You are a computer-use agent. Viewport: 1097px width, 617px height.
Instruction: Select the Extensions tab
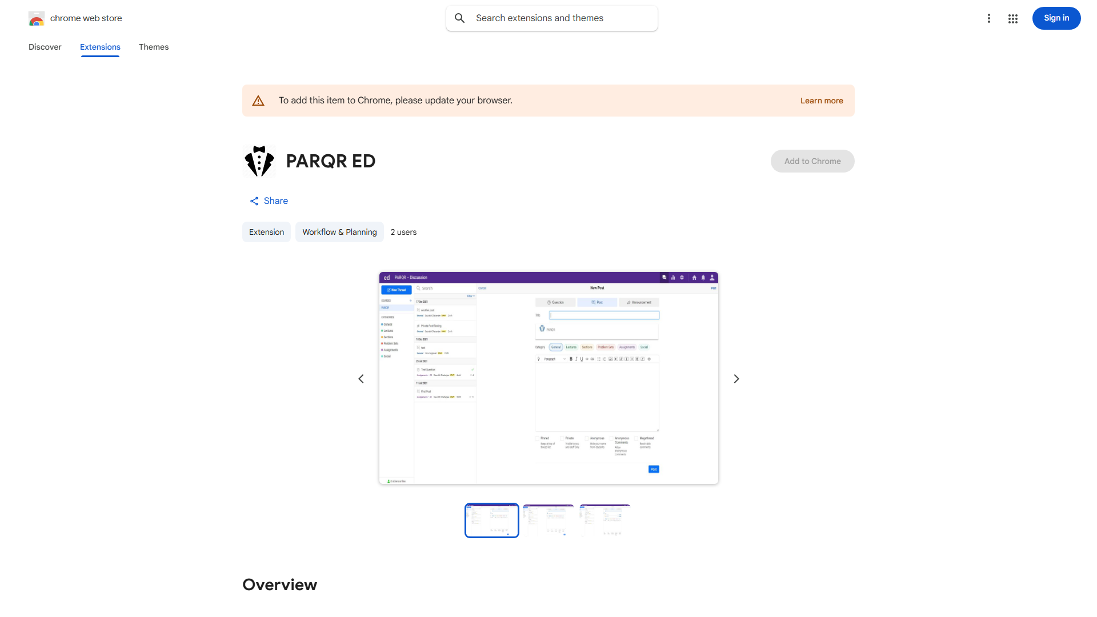click(x=100, y=47)
